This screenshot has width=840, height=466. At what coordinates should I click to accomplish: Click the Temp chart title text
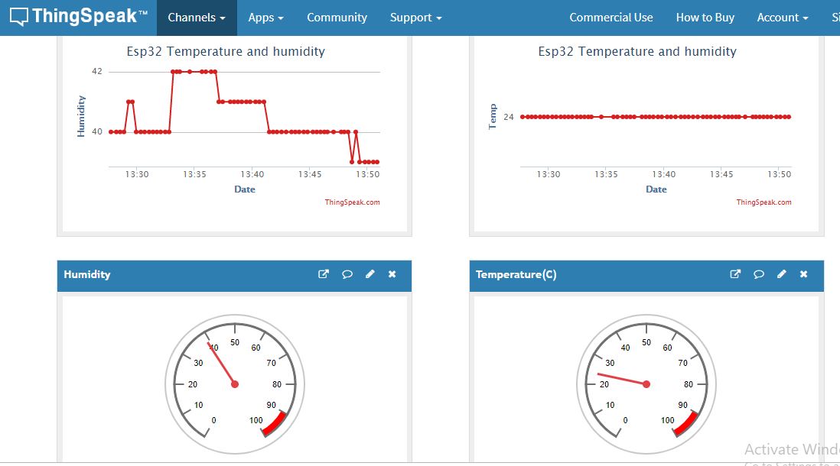point(637,51)
